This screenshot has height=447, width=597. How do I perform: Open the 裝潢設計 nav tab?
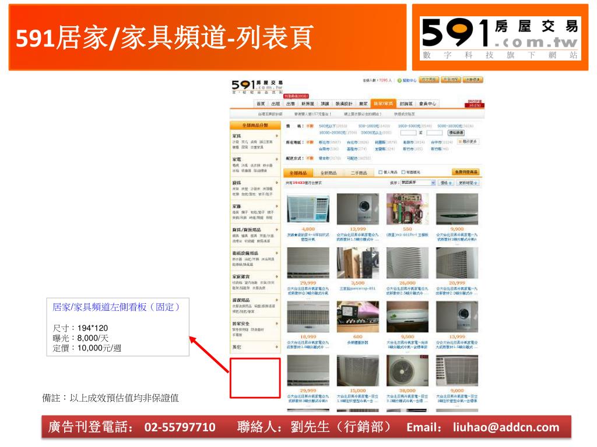coord(344,104)
